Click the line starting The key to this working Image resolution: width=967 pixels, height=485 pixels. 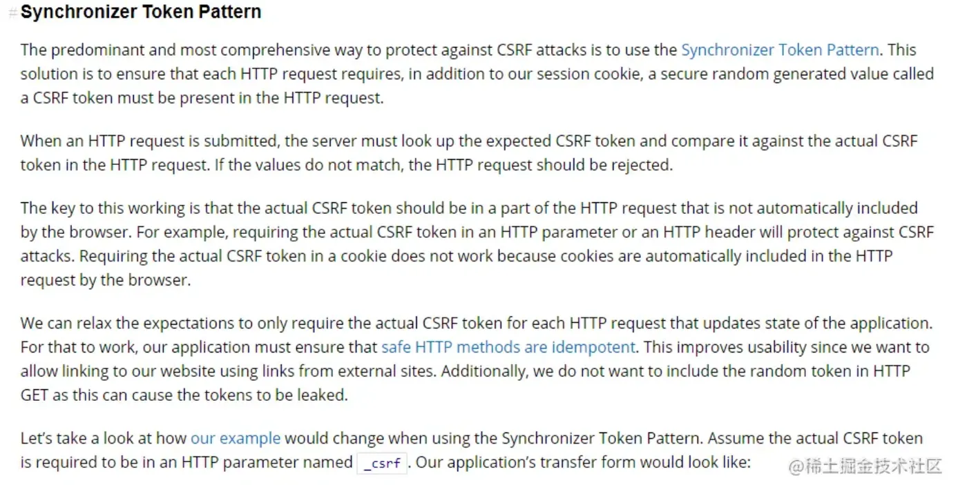[x=469, y=208]
